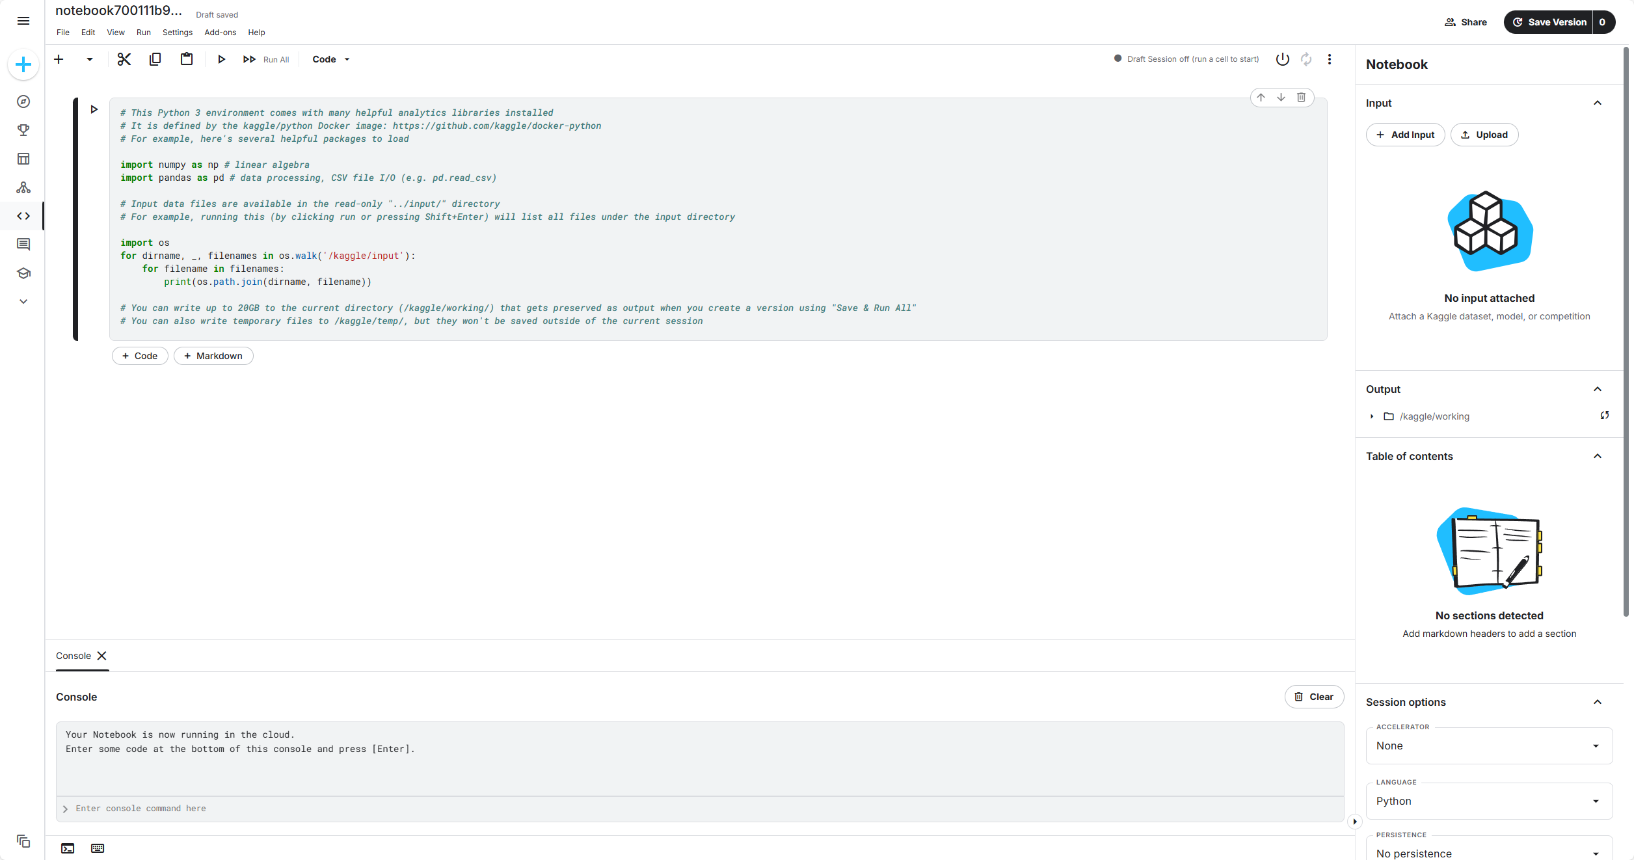Switch to the Console tab
The width and height of the screenshot is (1634, 860).
[73, 656]
